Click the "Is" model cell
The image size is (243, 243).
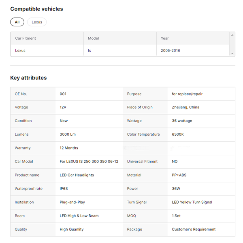pyautogui.click(x=90, y=51)
